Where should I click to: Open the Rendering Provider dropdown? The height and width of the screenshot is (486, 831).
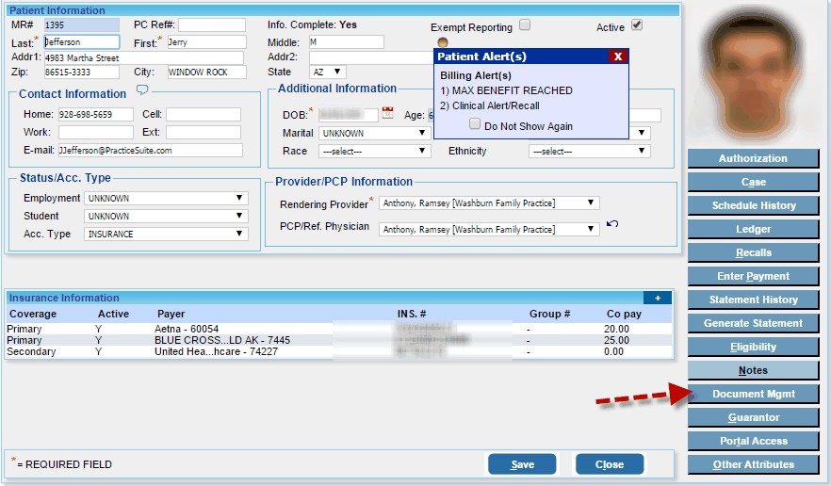pos(488,203)
